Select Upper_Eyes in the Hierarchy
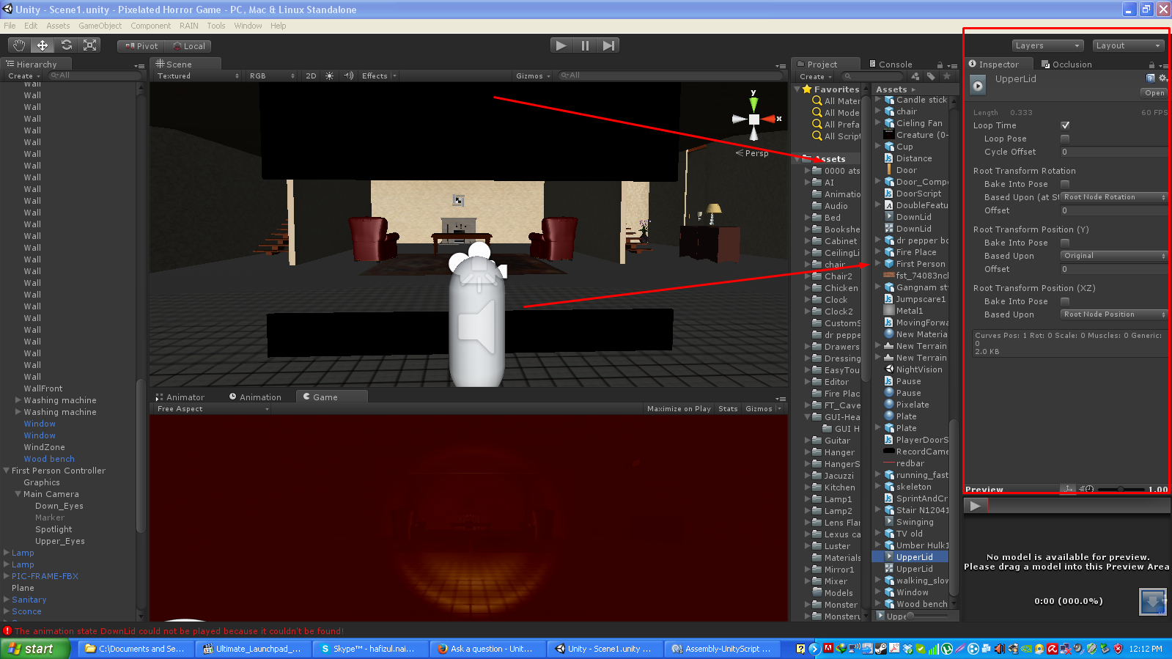 tap(59, 541)
